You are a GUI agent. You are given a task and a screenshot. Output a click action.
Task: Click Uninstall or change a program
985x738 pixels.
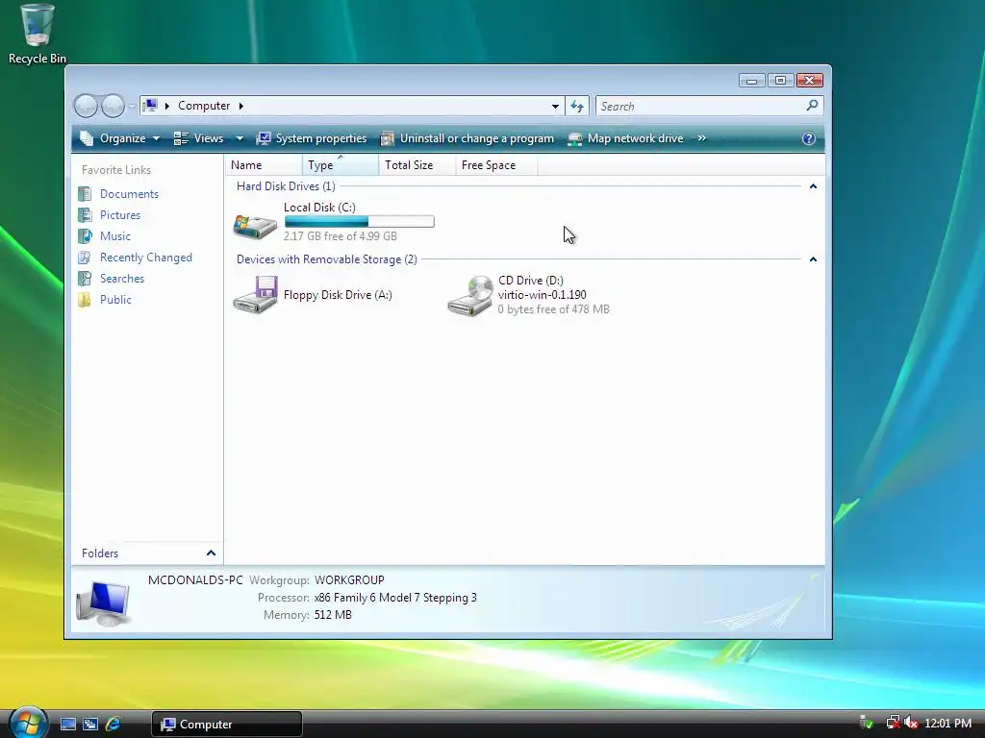pos(468,138)
